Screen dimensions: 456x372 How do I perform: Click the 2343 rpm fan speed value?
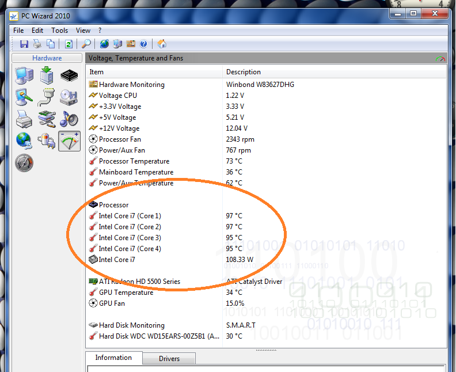pos(240,139)
